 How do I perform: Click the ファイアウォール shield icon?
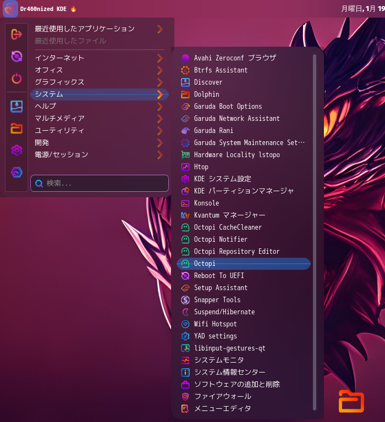[x=185, y=396]
